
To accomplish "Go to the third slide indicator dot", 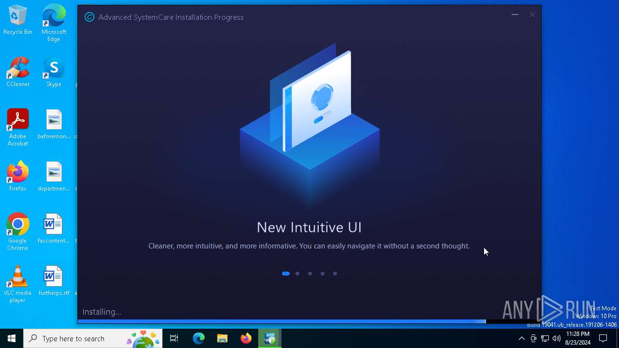I will pos(310,274).
